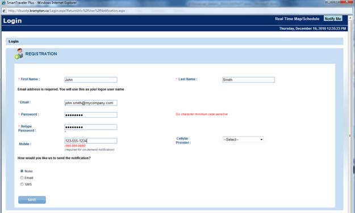Click the Mobile number field
Screen dimensions: 355x213
(x=91, y=140)
